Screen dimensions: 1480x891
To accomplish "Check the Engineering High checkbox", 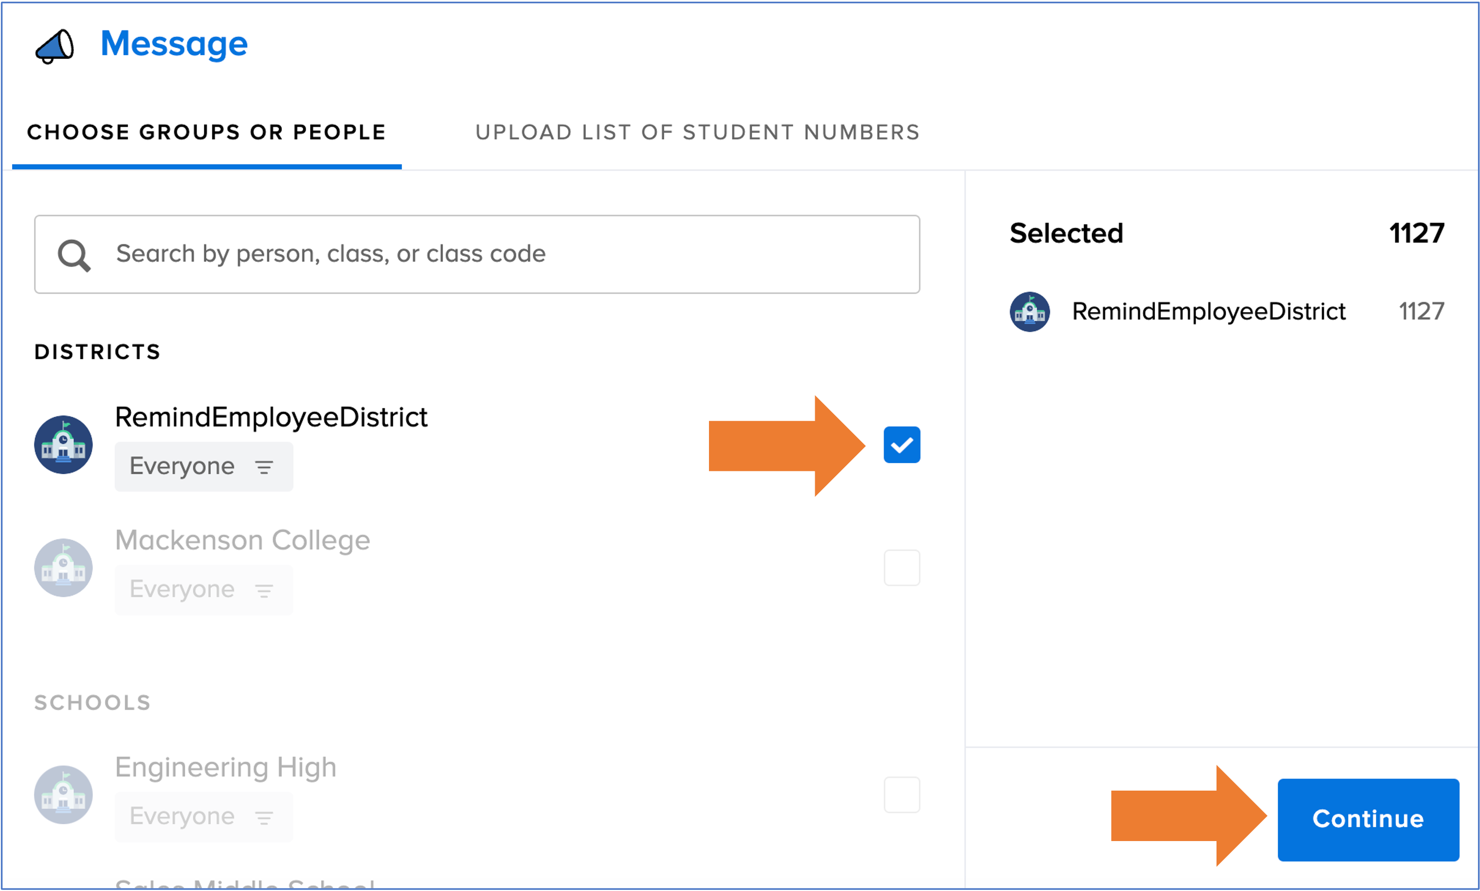I will tap(901, 794).
